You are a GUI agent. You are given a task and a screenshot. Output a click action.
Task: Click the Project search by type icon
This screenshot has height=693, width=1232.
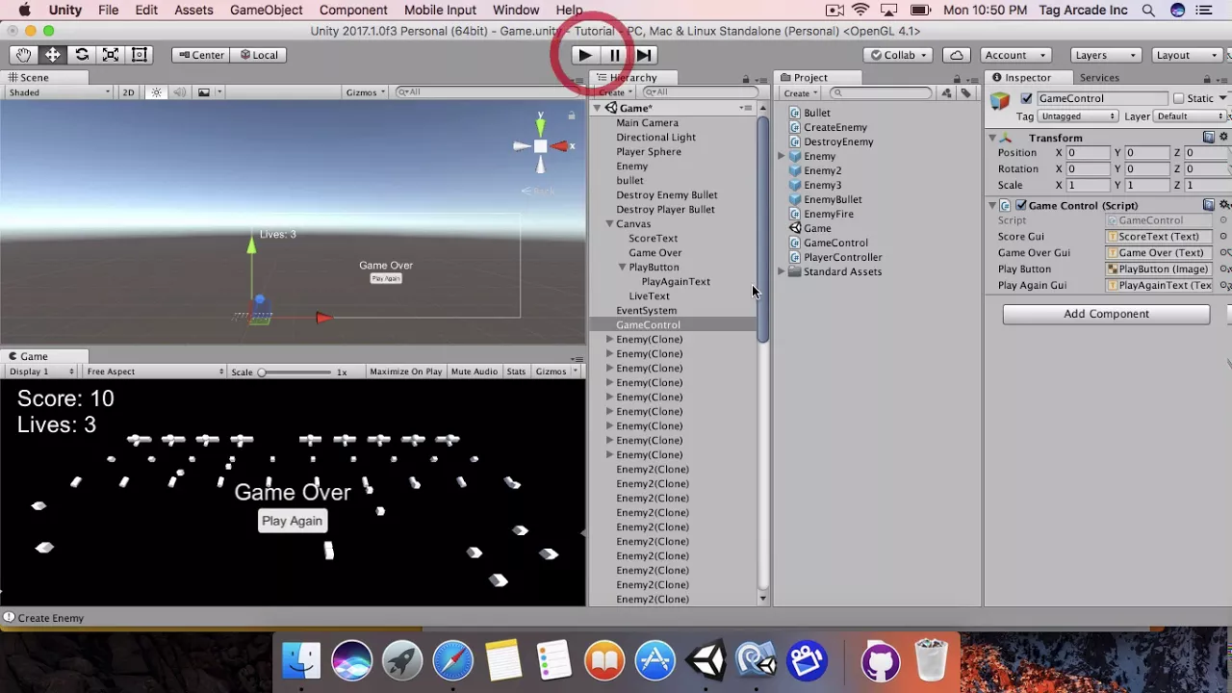(947, 93)
